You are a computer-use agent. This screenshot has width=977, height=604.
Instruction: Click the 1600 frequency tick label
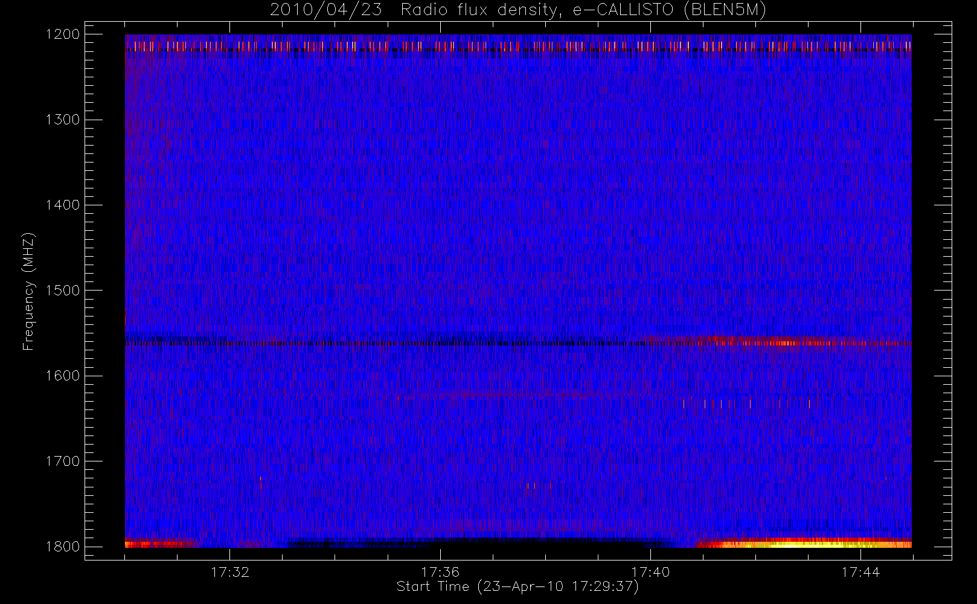(63, 376)
